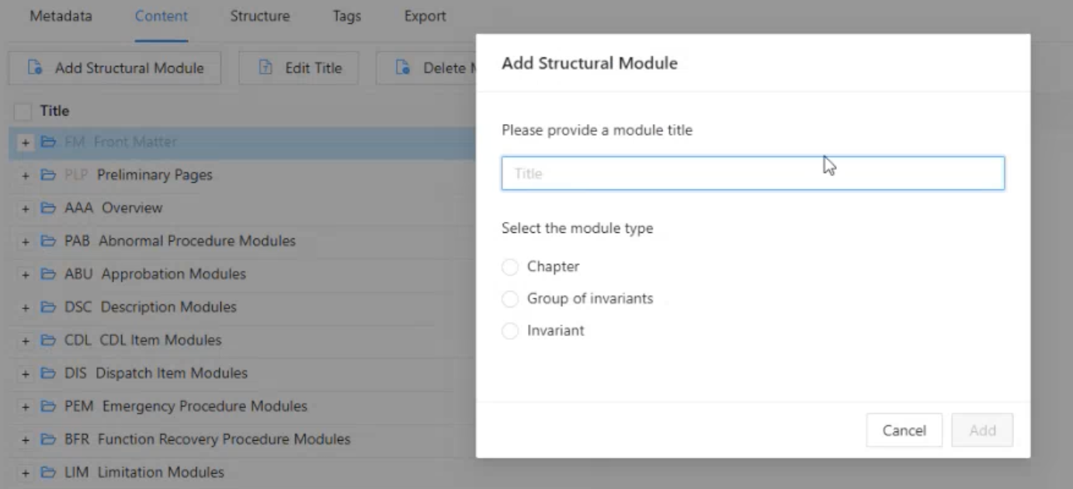Select the Group of invariants option
Image resolution: width=1073 pixels, height=489 pixels.
(510, 299)
